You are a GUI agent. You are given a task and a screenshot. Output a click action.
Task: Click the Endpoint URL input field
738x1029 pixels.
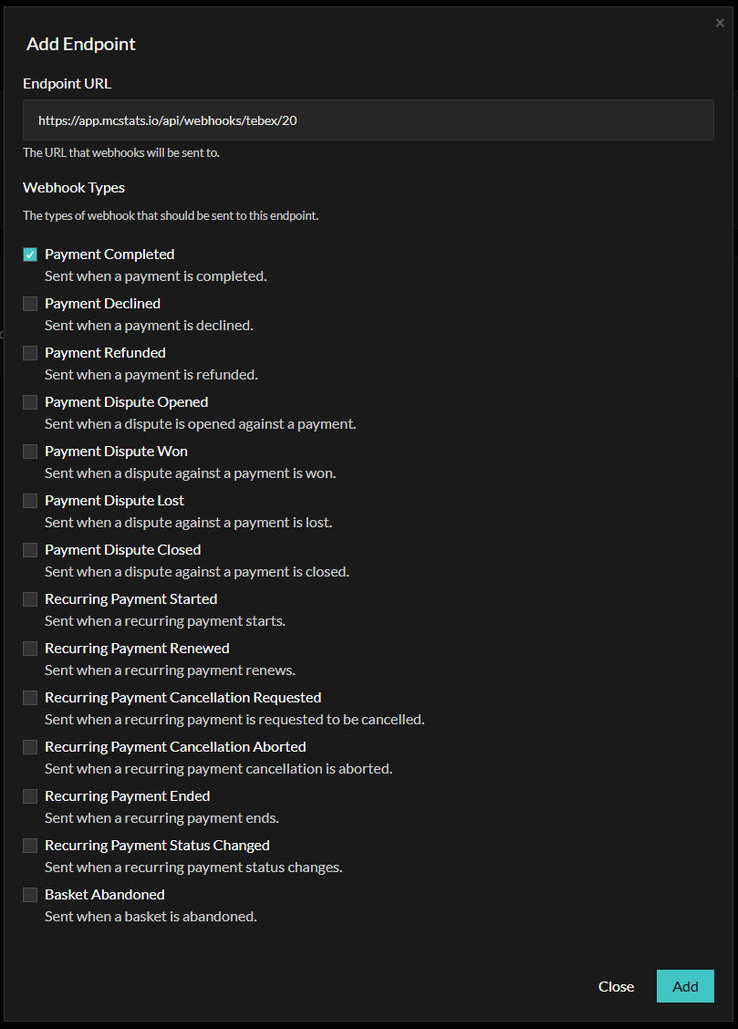[x=368, y=120]
